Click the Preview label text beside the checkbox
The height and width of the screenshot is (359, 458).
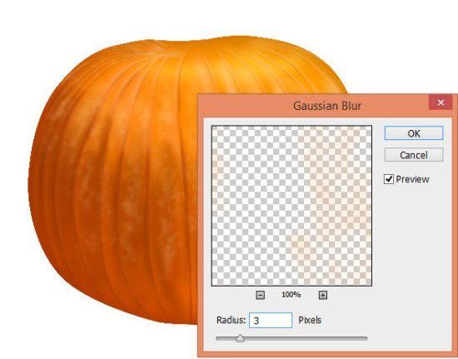[x=412, y=179]
